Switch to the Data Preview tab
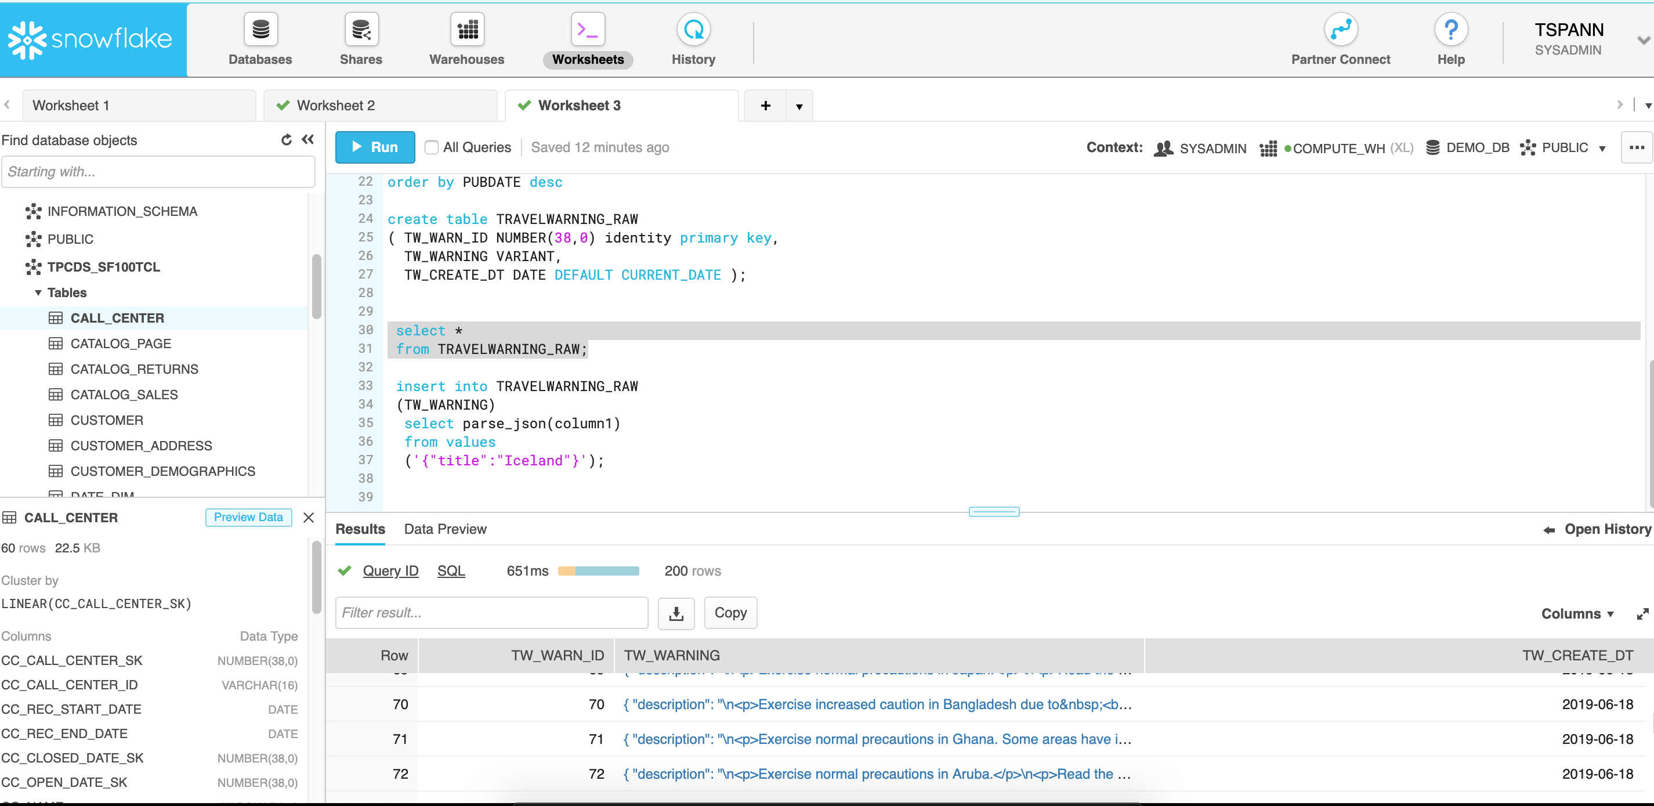This screenshot has height=806, width=1654. pyautogui.click(x=445, y=529)
